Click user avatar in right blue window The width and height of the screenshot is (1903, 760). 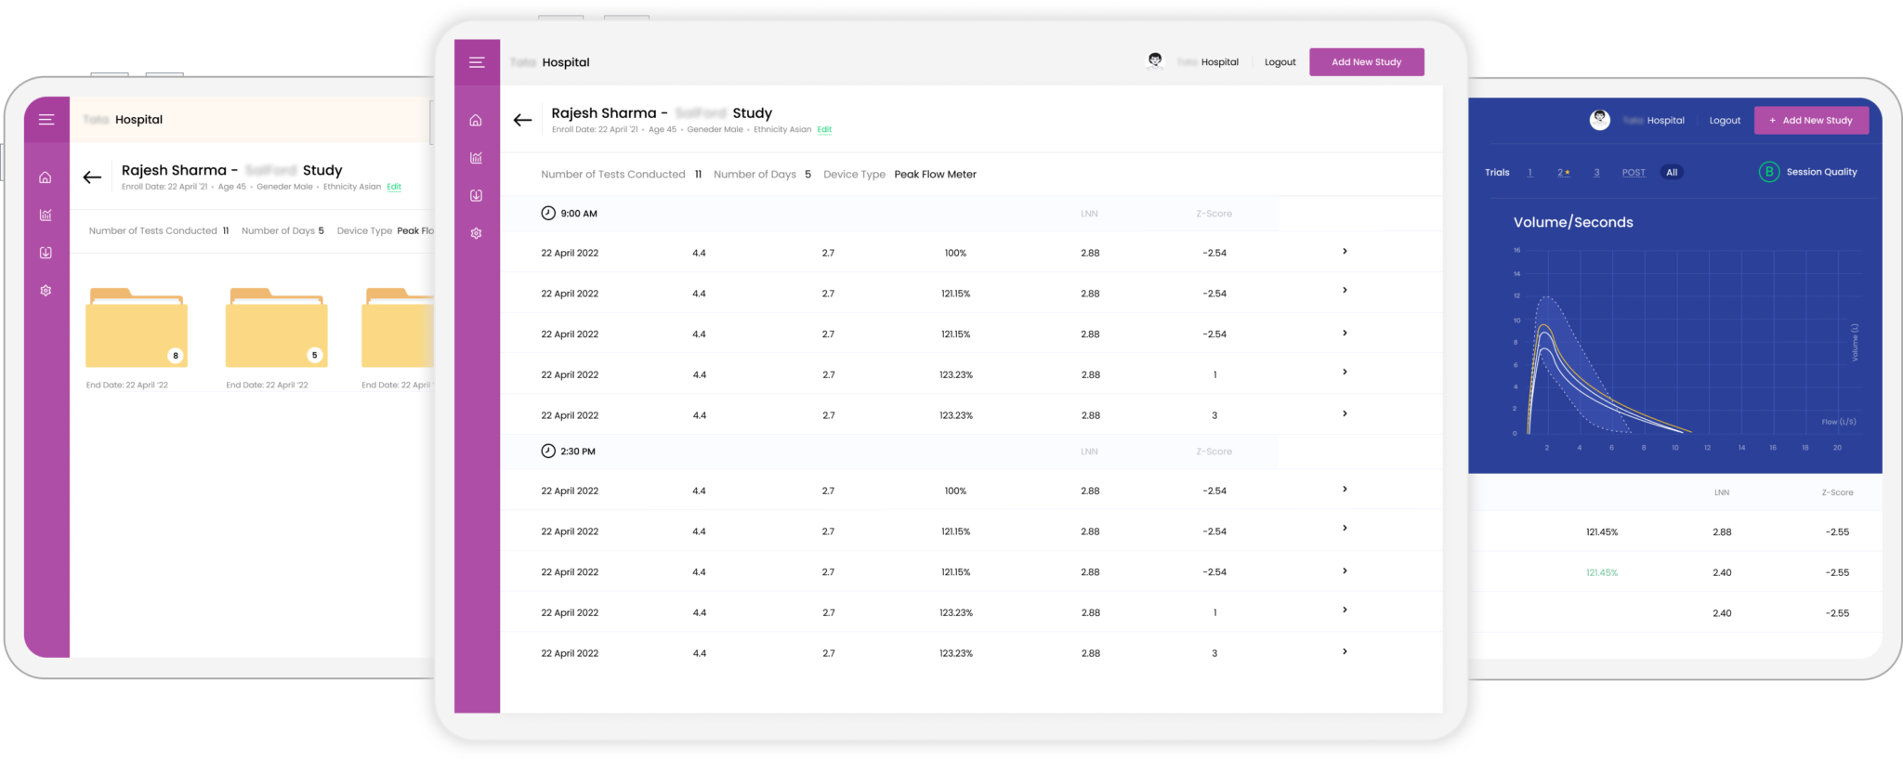click(1599, 120)
